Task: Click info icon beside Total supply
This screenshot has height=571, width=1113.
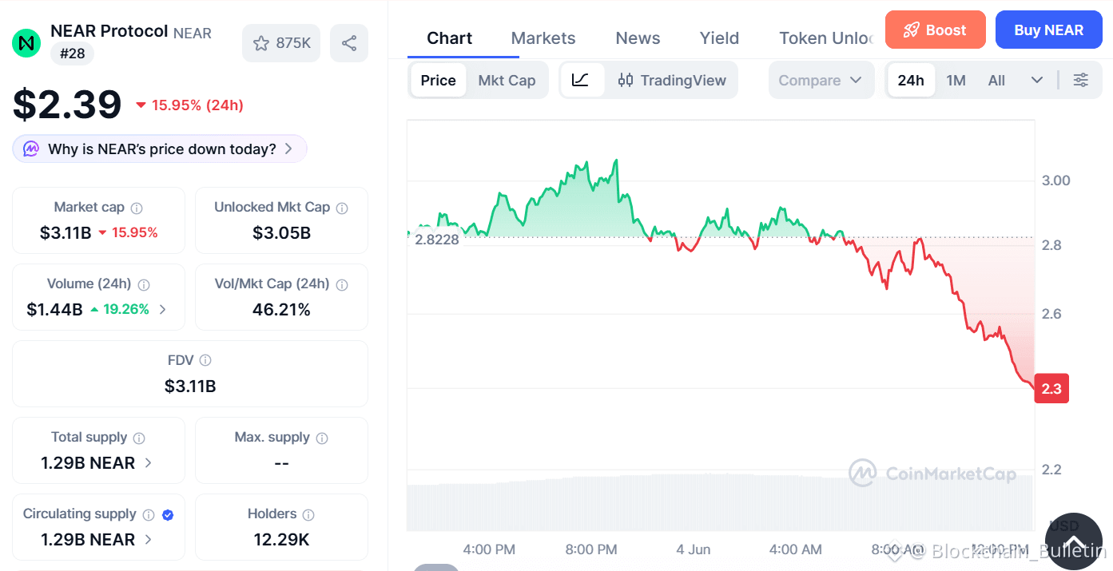Action: pyautogui.click(x=139, y=438)
